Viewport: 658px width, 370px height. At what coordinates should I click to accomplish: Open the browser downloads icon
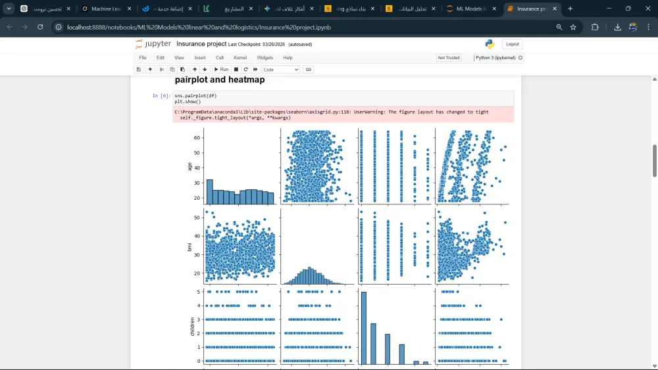pyautogui.click(x=617, y=27)
